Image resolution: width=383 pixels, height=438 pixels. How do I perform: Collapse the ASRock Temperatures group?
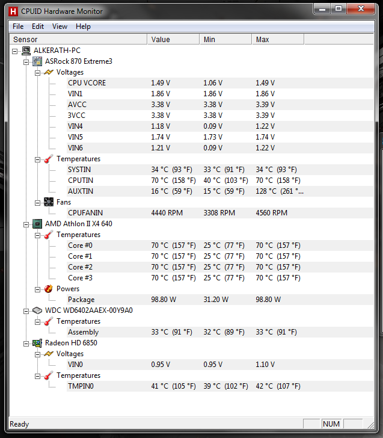tap(37, 159)
